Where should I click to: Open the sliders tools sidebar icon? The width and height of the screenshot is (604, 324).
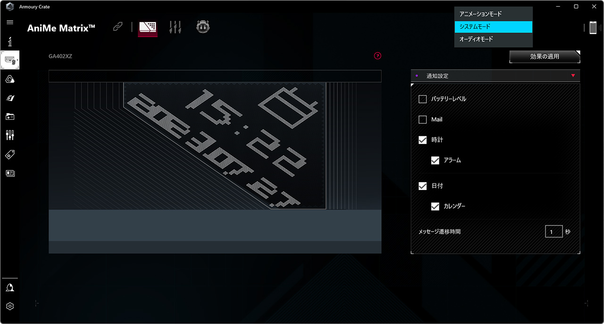click(x=10, y=135)
